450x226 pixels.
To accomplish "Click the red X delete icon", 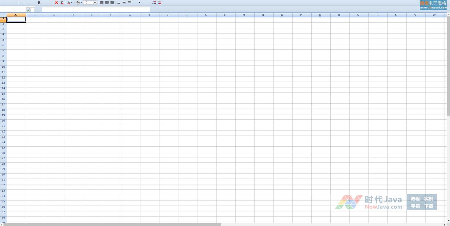I will (57, 3).
